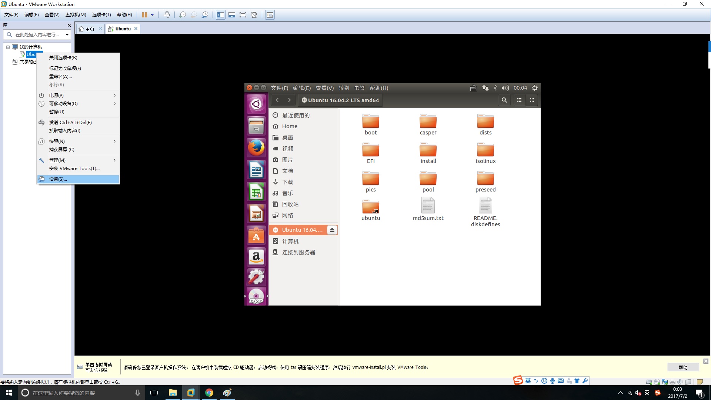Expand 电源(P) submenu in context menu
Image resolution: width=711 pixels, height=400 pixels.
78,95
